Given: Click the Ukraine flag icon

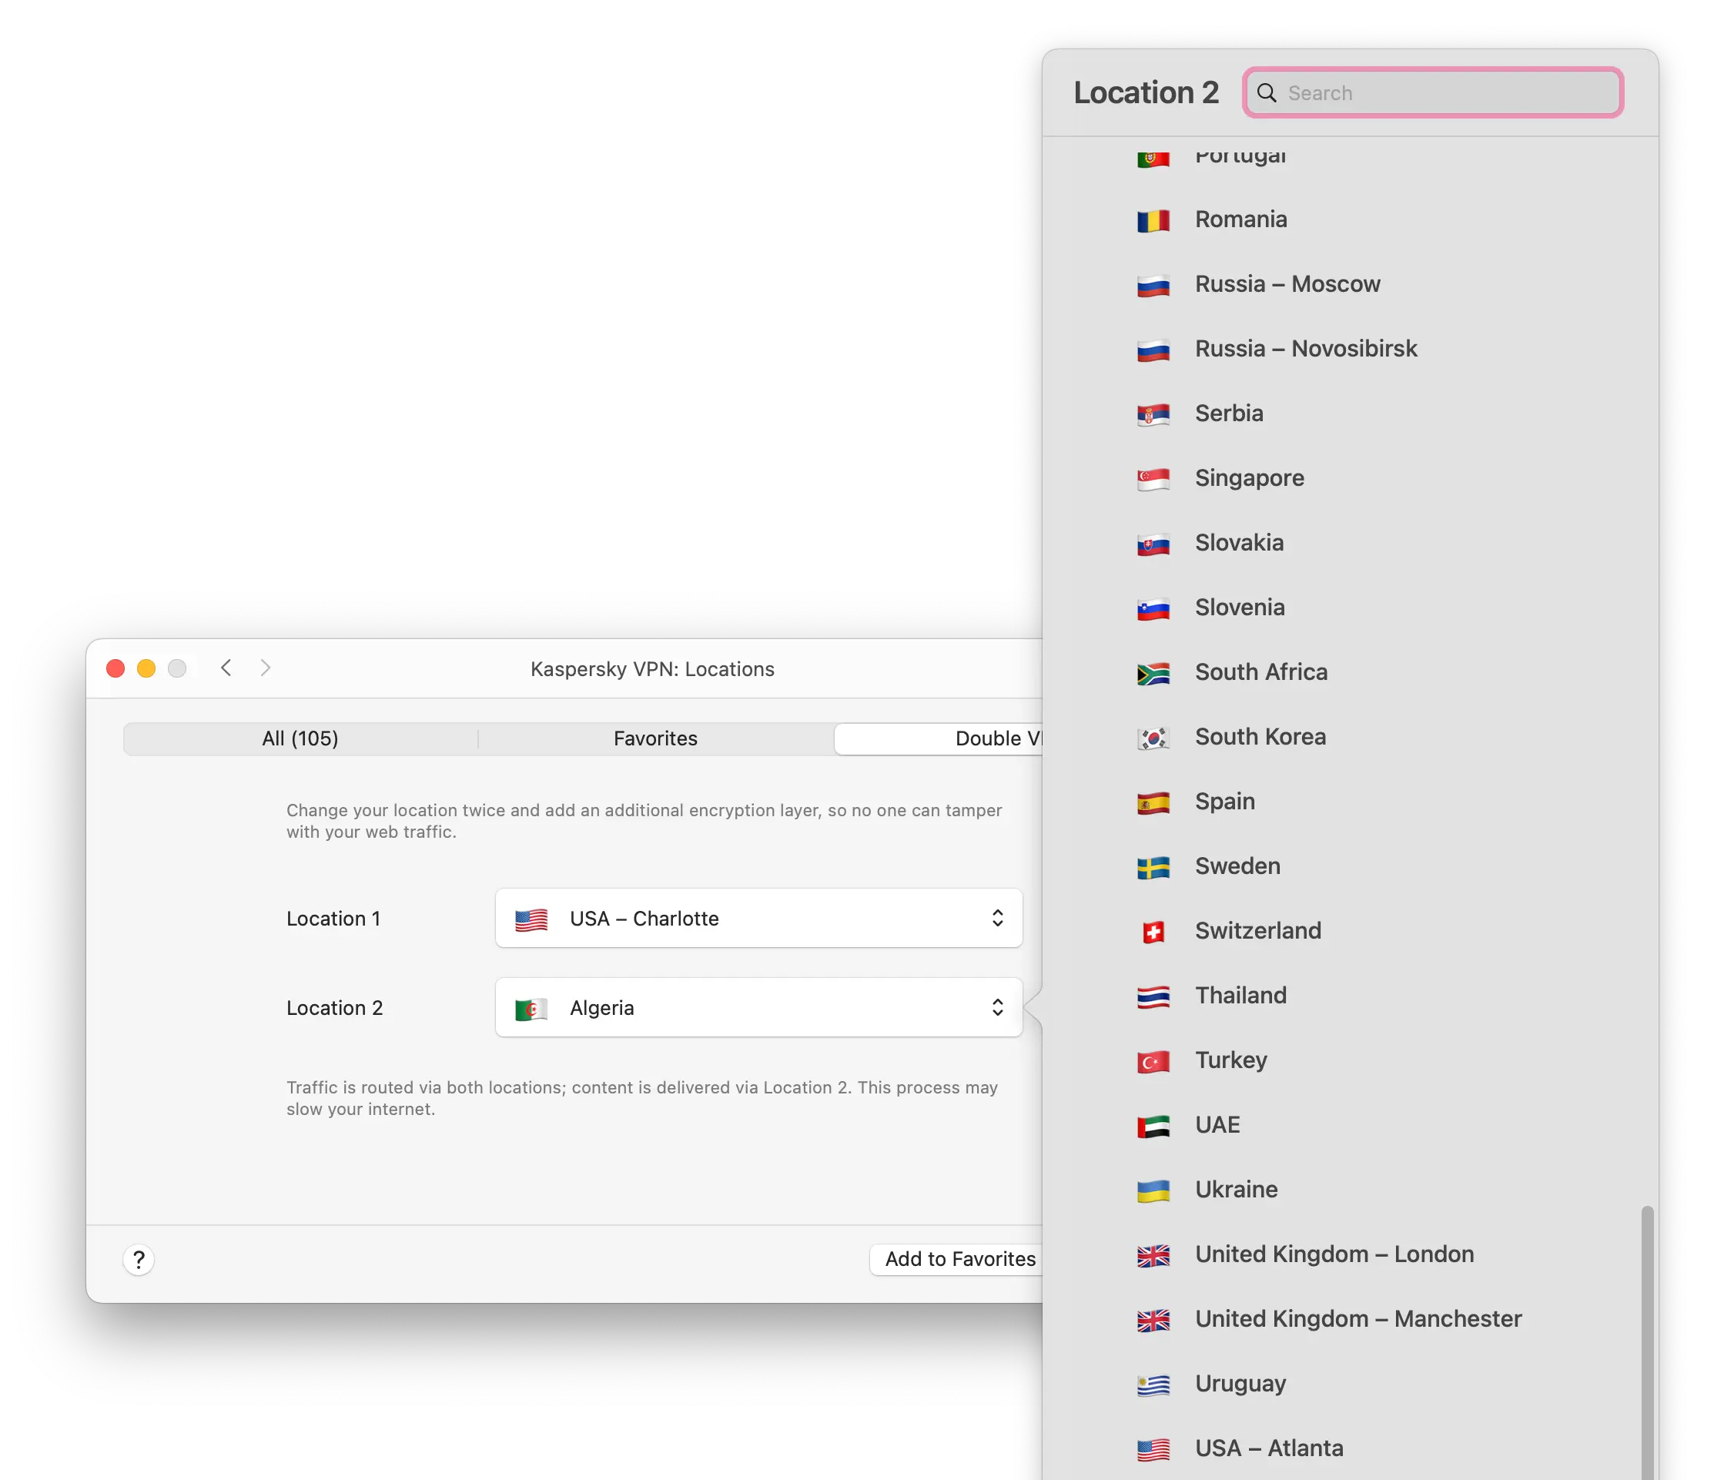Looking at the screenshot, I should [x=1153, y=1190].
